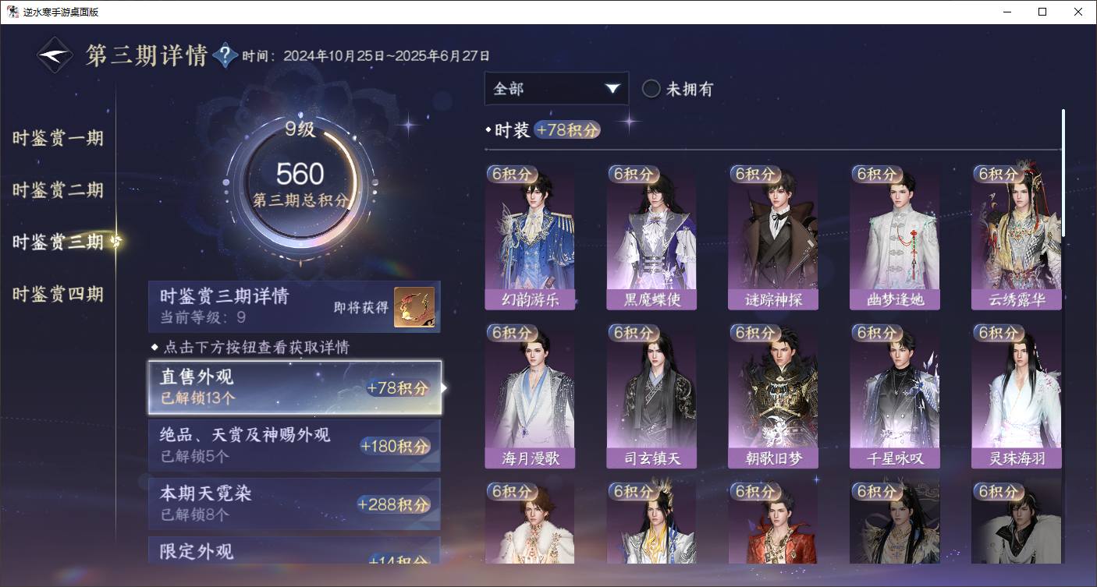Open the question mark help icon

pos(225,55)
